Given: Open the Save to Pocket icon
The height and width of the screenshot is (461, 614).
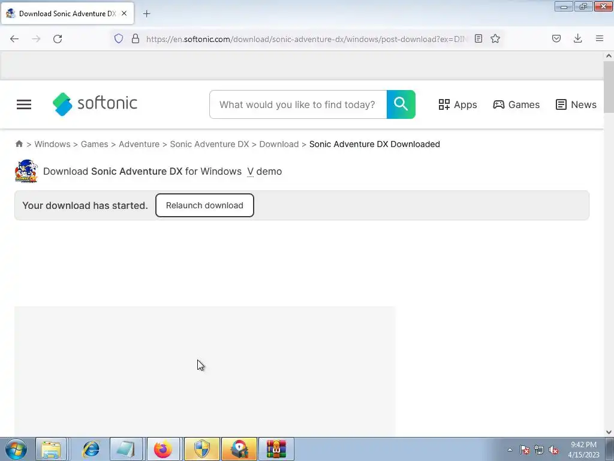Looking at the screenshot, I should click(x=556, y=38).
